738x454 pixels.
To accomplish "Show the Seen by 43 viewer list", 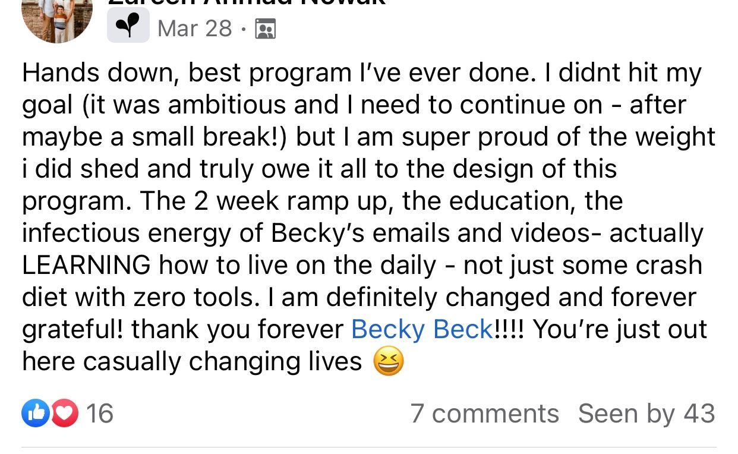I will [646, 414].
